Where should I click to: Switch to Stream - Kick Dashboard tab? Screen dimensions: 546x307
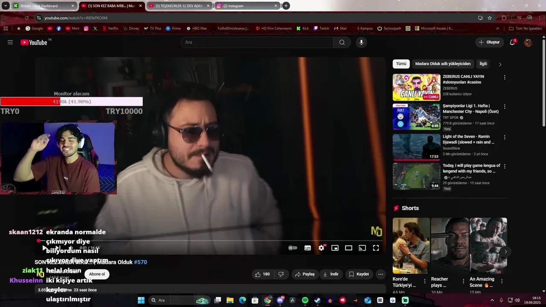[44, 6]
